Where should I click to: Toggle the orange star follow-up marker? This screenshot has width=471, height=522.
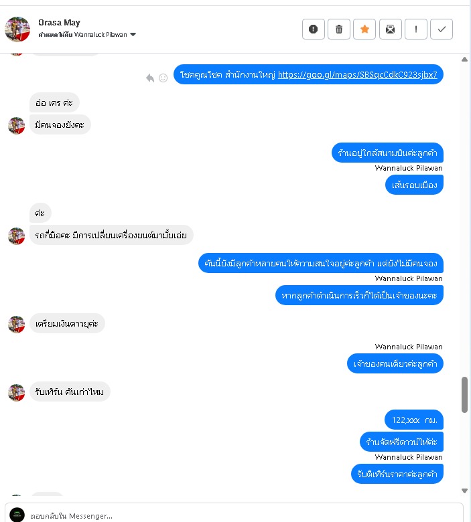364,29
